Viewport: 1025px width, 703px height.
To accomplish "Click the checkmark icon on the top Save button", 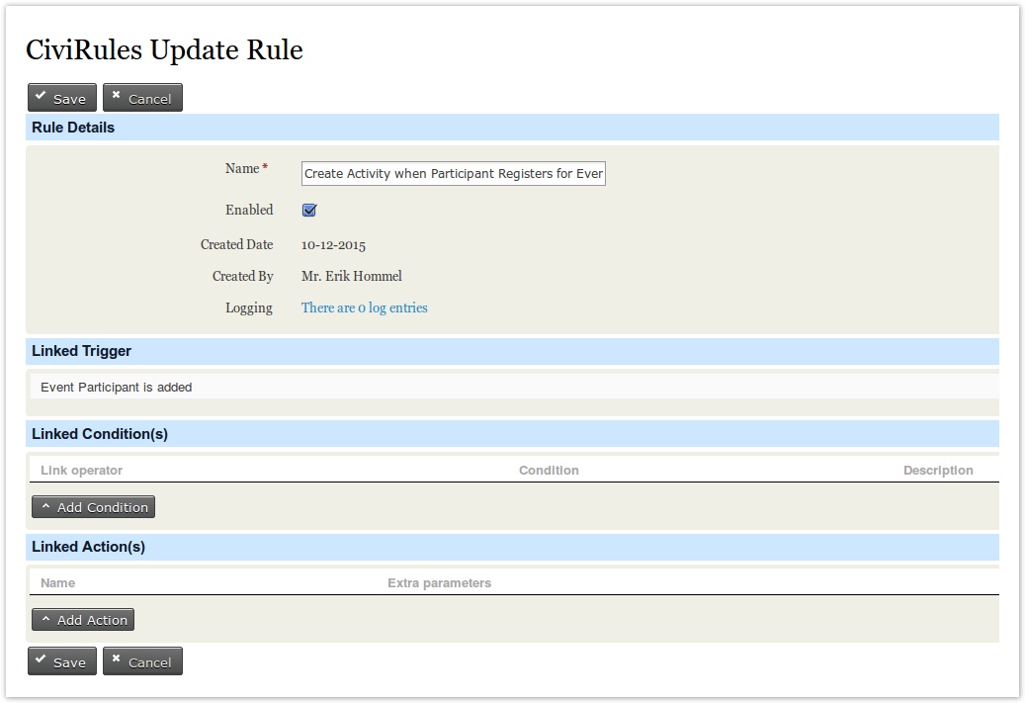I will (41, 97).
